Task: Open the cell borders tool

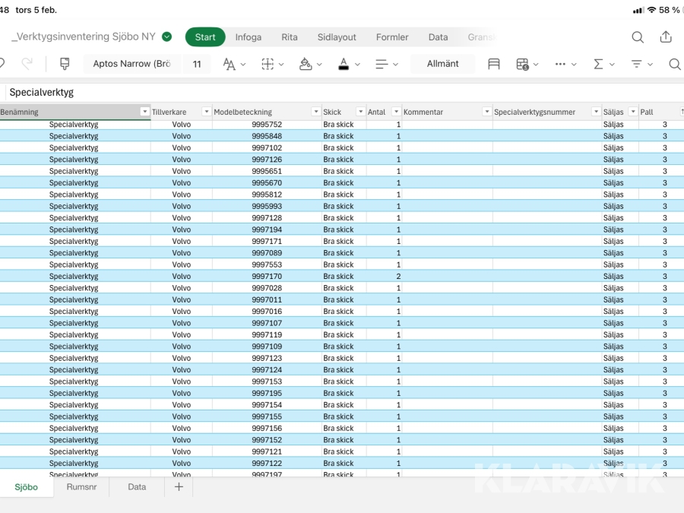Action: pyautogui.click(x=268, y=64)
